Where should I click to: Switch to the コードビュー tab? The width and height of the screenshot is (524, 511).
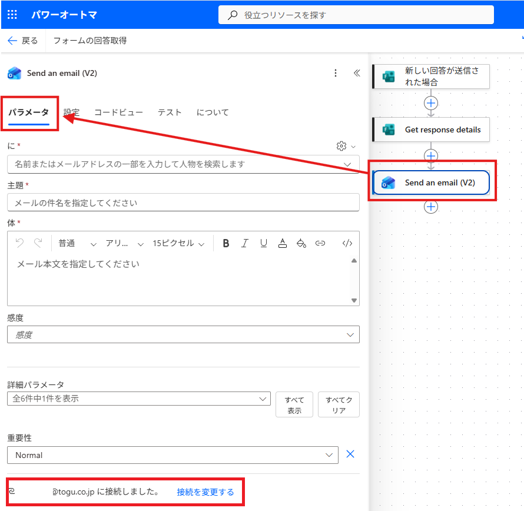pyautogui.click(x=118, y=112)
